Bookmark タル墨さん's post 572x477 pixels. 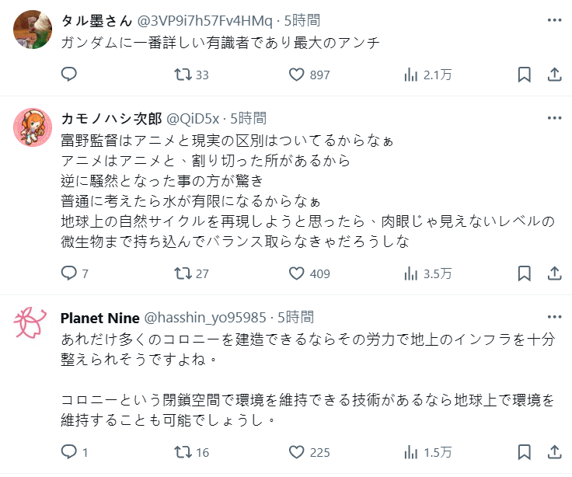[525, 75]
